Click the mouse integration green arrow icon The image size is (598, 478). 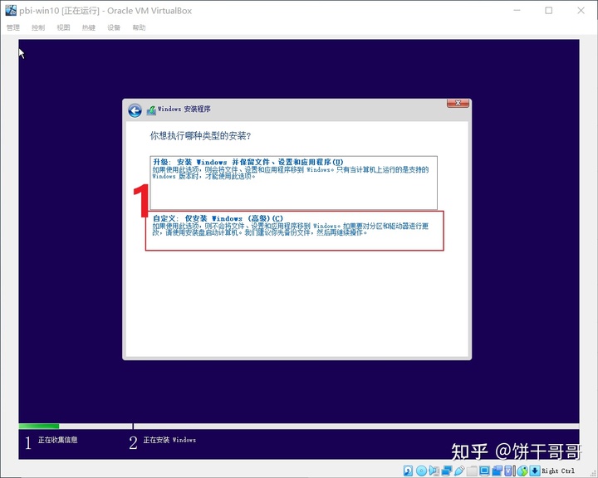[x=522, y=471]
